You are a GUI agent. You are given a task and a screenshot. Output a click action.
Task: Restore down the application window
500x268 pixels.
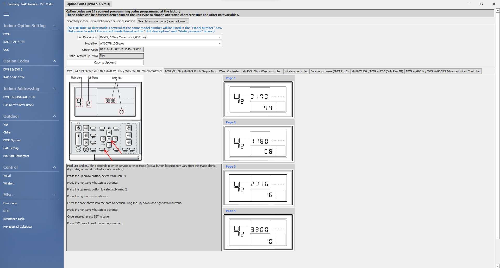(481, 4)
